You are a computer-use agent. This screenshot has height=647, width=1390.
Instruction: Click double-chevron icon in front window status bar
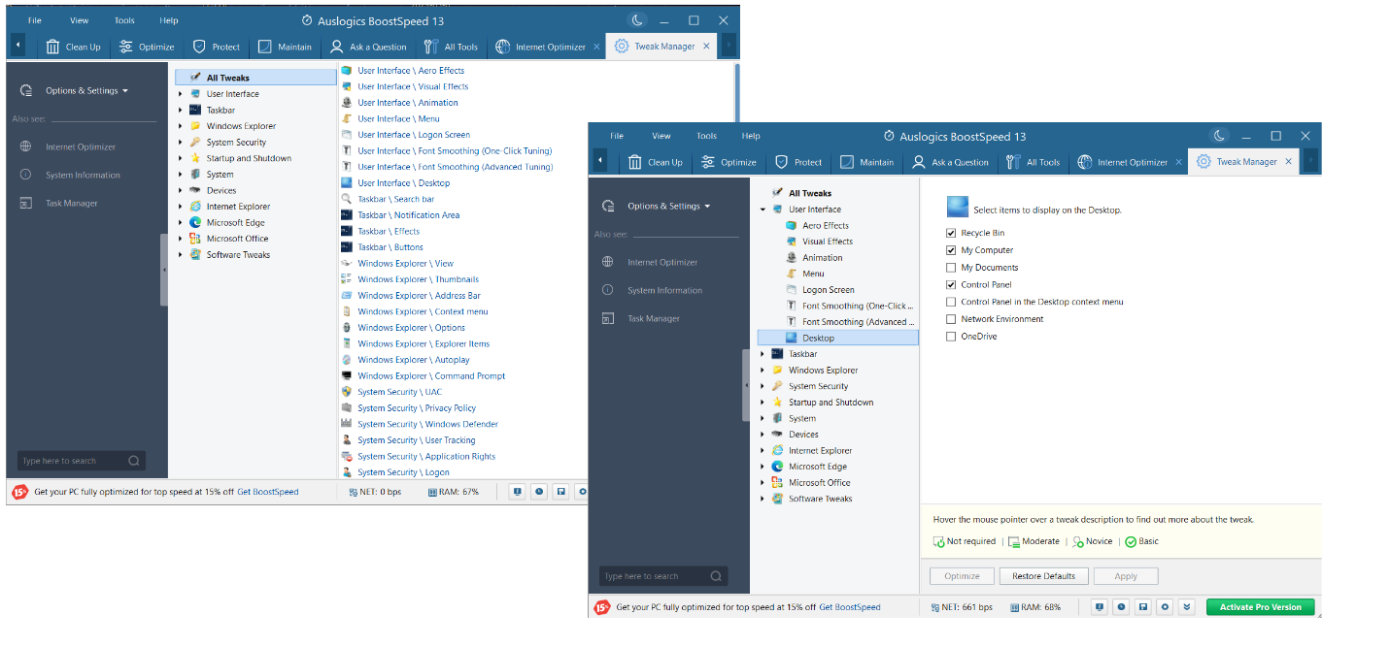[x=1187, y=607]
